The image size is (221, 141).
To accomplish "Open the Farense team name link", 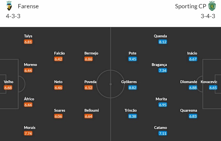I will 28,6.
